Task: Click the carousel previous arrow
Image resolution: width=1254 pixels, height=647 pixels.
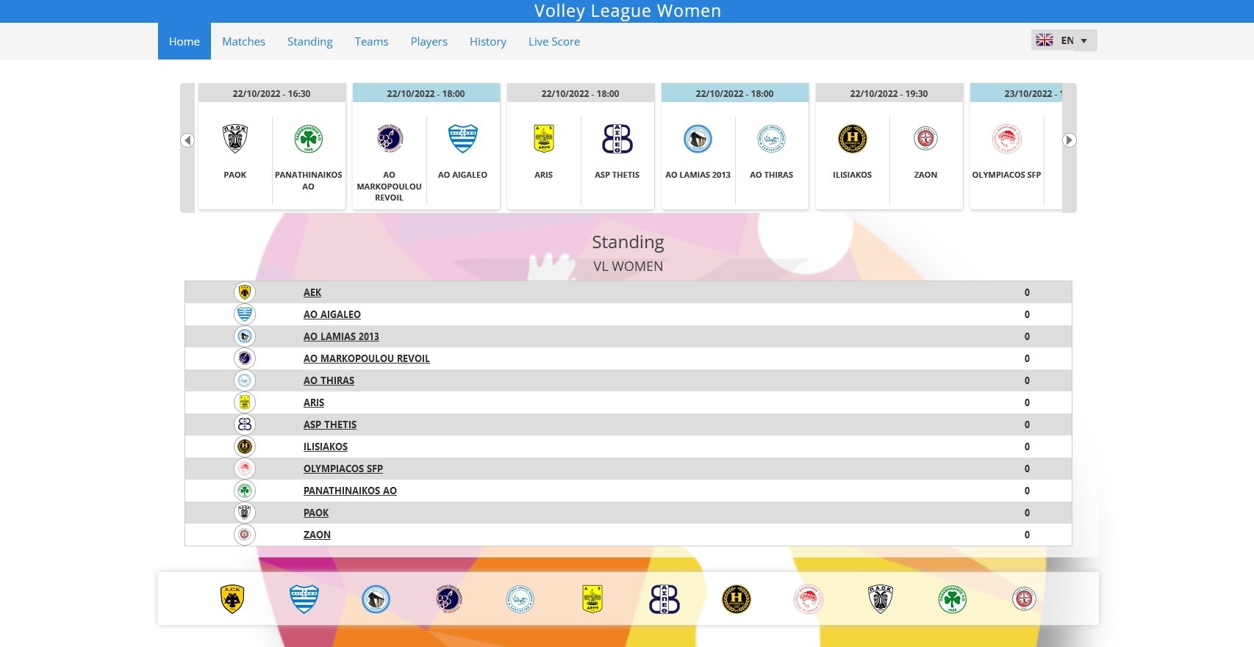Action: click(187, 140)
